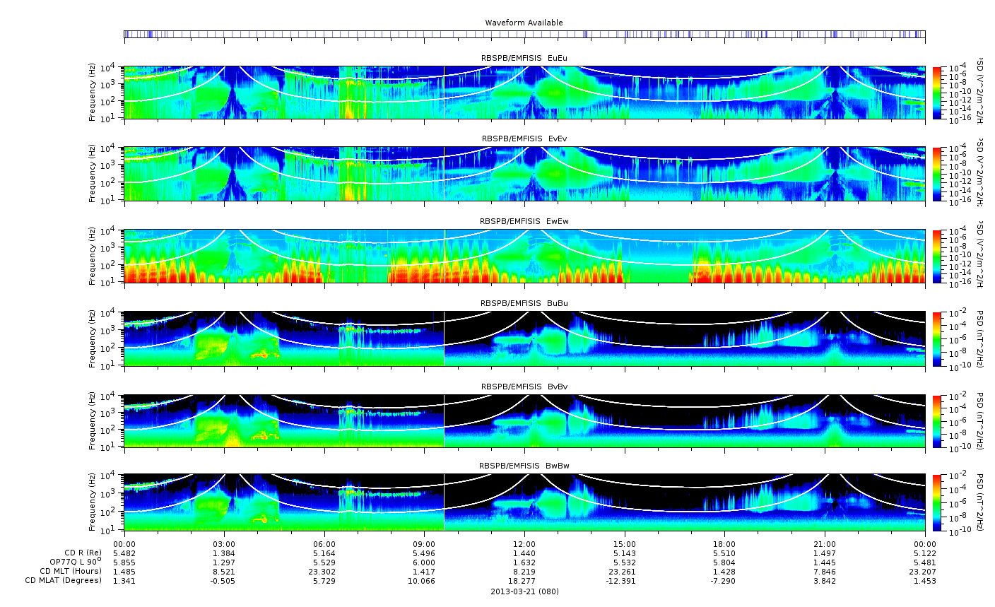The image size is (995, 607).
Task: Click the 12:00 time axis label
Action: pyautogui.click(x=524, y=544)
